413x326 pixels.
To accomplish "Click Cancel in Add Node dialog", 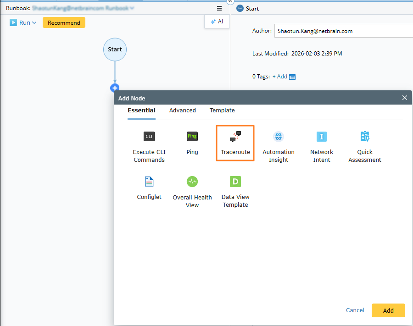I will click(355, 310).
